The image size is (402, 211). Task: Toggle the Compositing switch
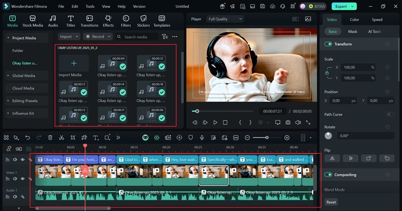coord(328,175)
